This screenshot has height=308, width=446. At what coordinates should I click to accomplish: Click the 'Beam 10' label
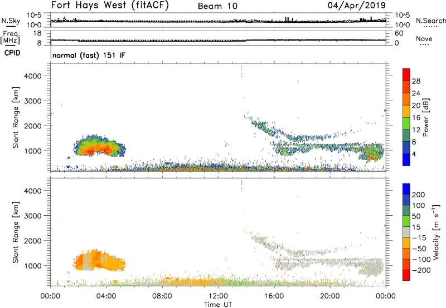point(217,6)
